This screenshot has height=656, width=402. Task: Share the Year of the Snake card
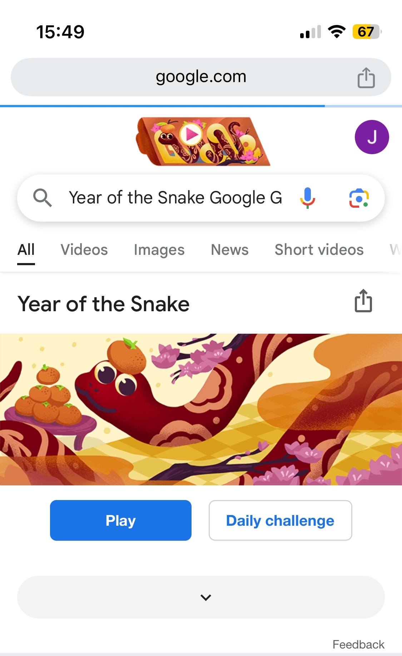[x=363, y=301]
